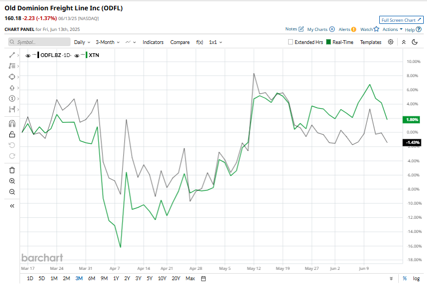Screen dimensions: 427x284
Task: Select the 9M time range
Action: (x=104, y=279)
